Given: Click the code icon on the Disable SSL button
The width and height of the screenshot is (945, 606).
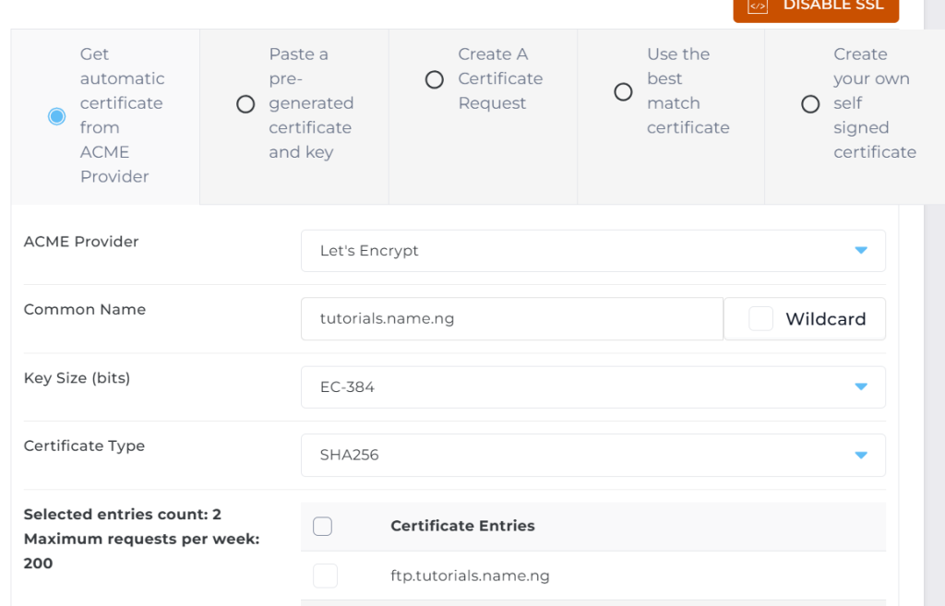Looking at the screenshot, I should pyautogui.click(x=758, y=6).
